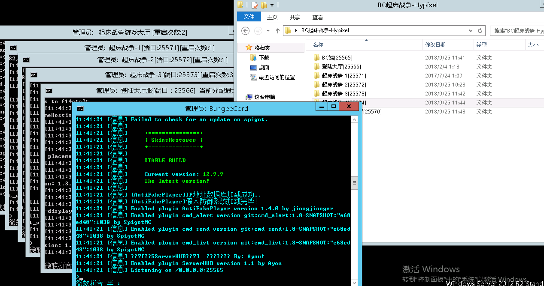Image resolution: width=544 pixels, height=286 pixels.
Task: Sort by the 类型 column header
Action: (481, 45)
